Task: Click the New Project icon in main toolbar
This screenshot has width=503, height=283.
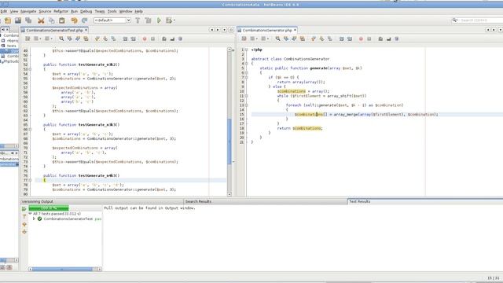Action: click(8, 20)
